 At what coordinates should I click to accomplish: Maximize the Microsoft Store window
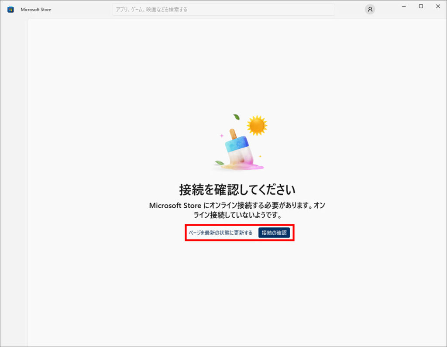(x=421, y=7)
